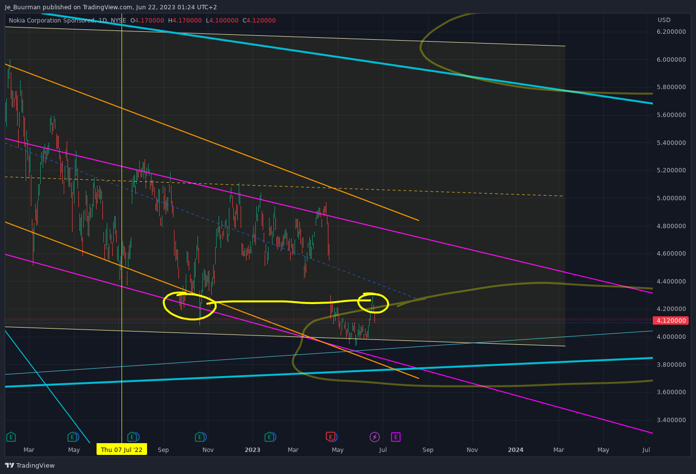Open green earnings icon right of 2023 label

[269, 437]
